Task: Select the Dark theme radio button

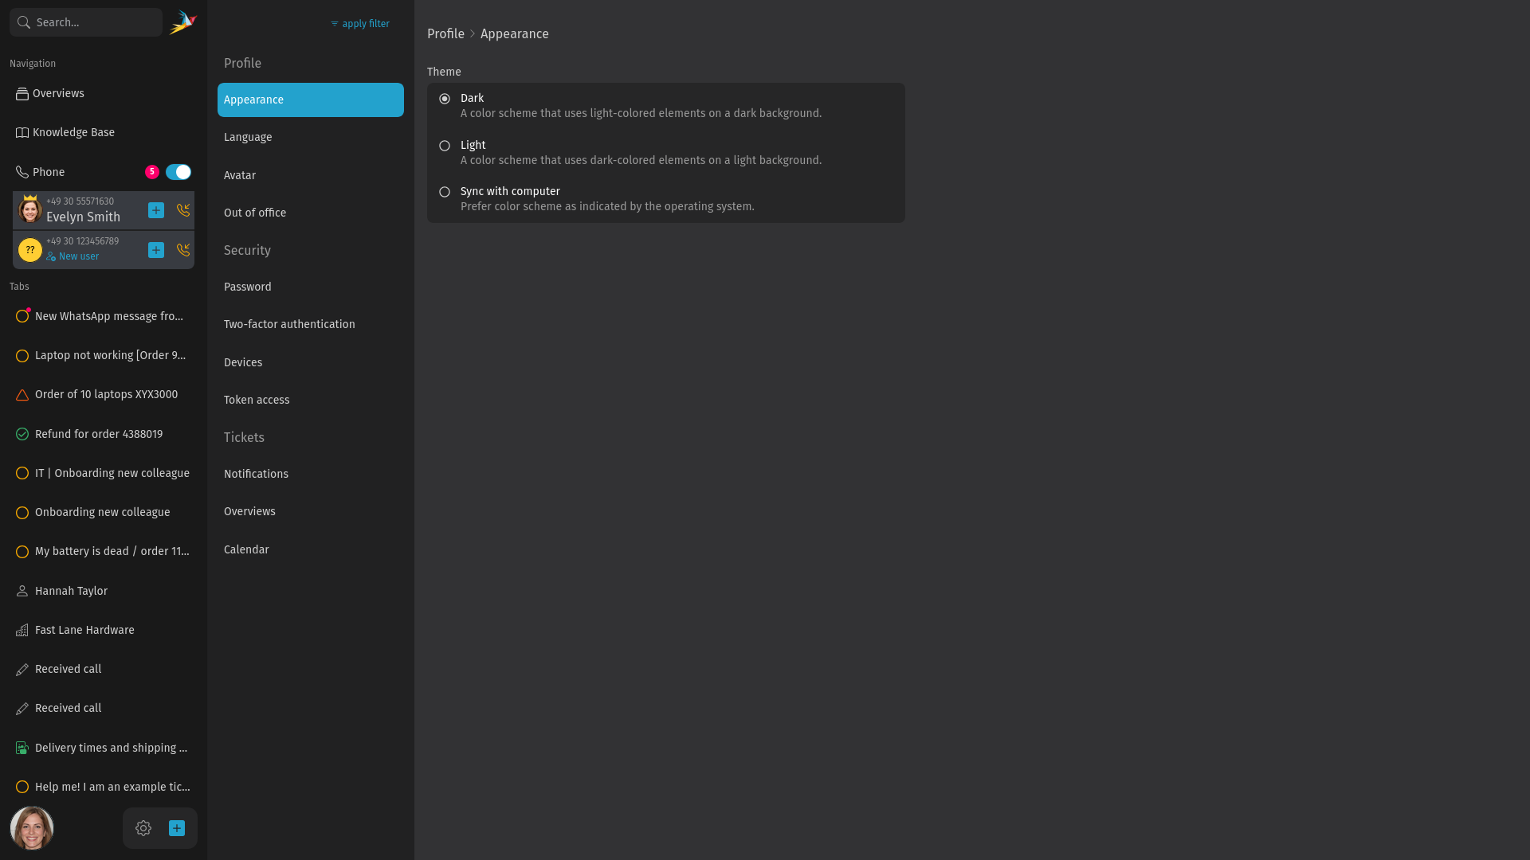Action: pos(445,99)
